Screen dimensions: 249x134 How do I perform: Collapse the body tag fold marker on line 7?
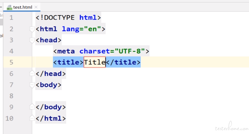coord(32,85)
